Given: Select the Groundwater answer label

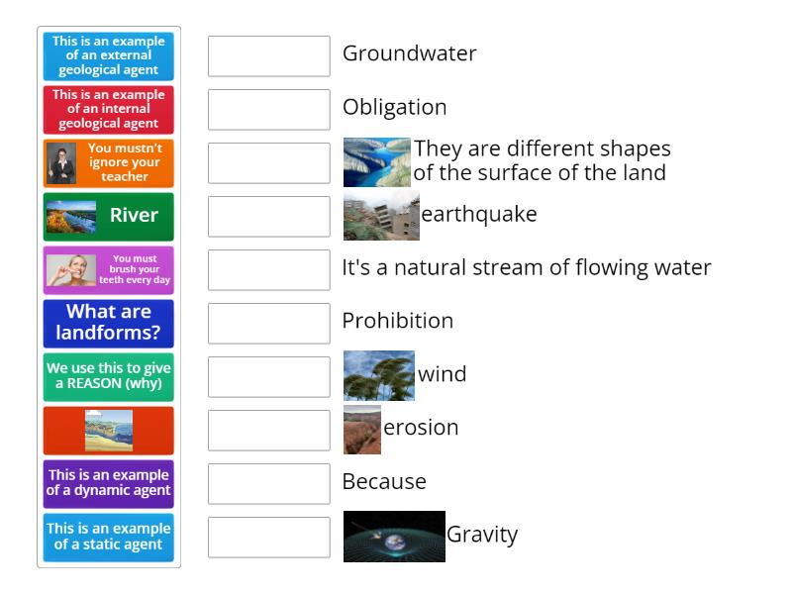Looking at the screenshot, I should click(409, 54).
